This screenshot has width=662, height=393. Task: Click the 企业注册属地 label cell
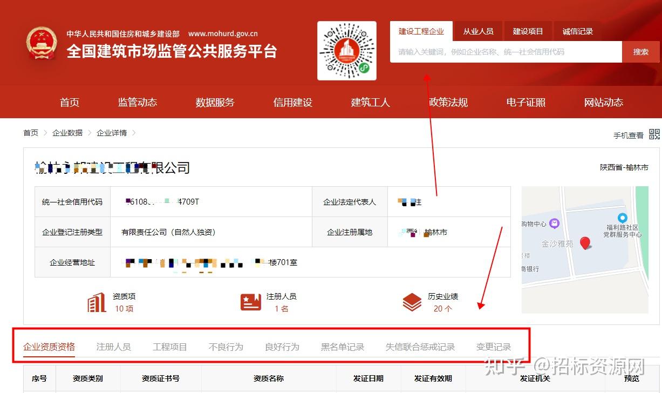[350, 232]
